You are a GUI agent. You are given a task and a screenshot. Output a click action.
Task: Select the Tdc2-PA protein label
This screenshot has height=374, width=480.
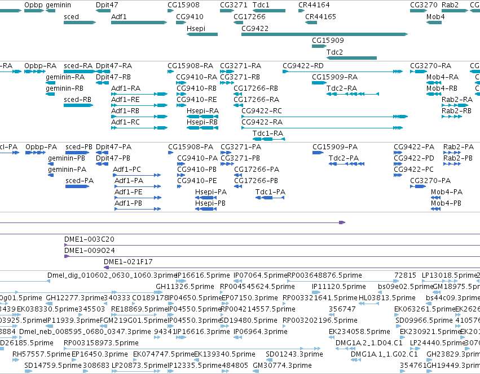[x=344, y=158]
